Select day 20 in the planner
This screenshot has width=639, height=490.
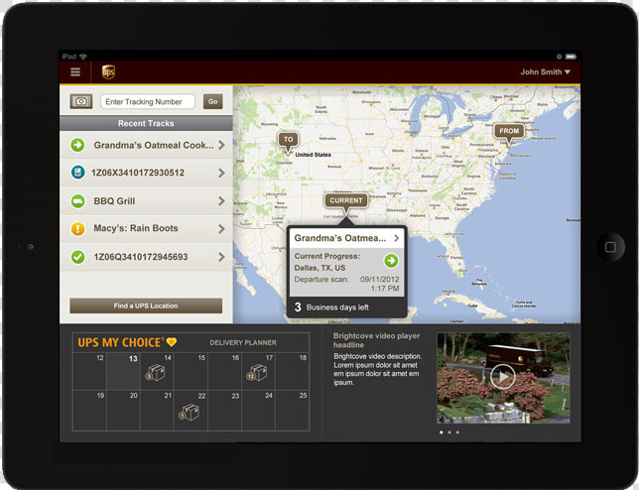[123, 411]
